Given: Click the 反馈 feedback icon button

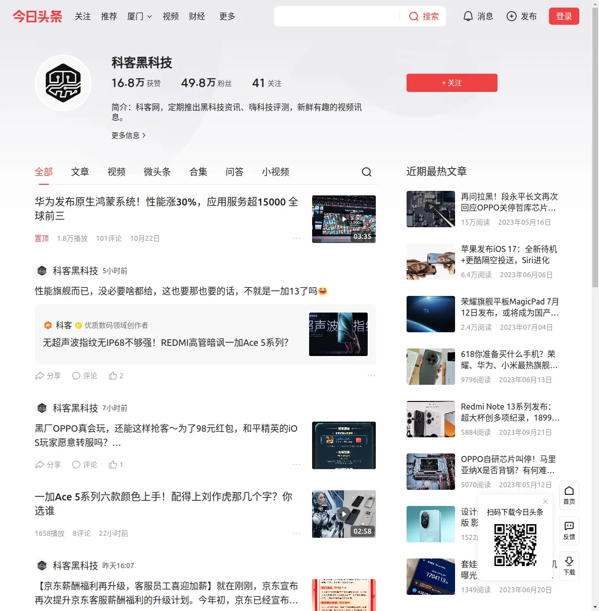Looking at the screenshot, I should (569, 531).
